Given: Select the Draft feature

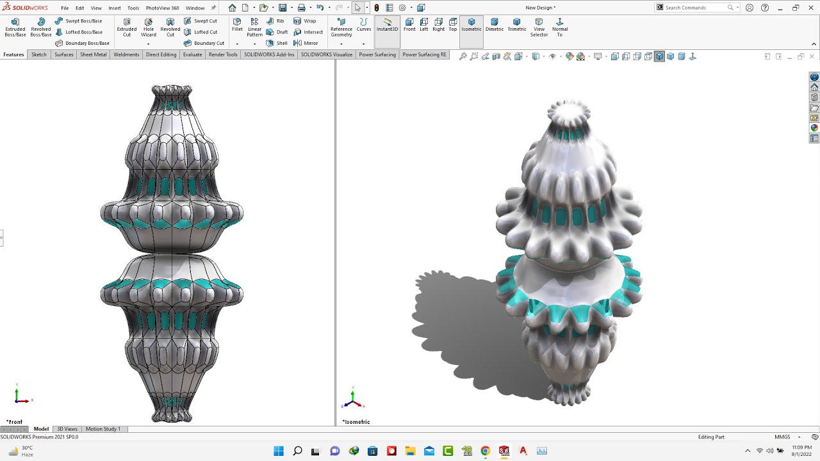Looking at the screenshot, I should point(277,32).
